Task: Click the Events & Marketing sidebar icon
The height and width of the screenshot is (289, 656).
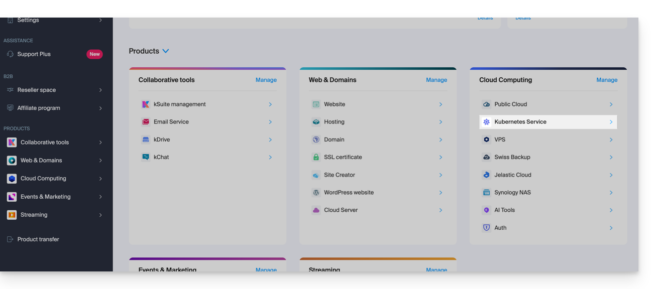Action: point(12,197)
